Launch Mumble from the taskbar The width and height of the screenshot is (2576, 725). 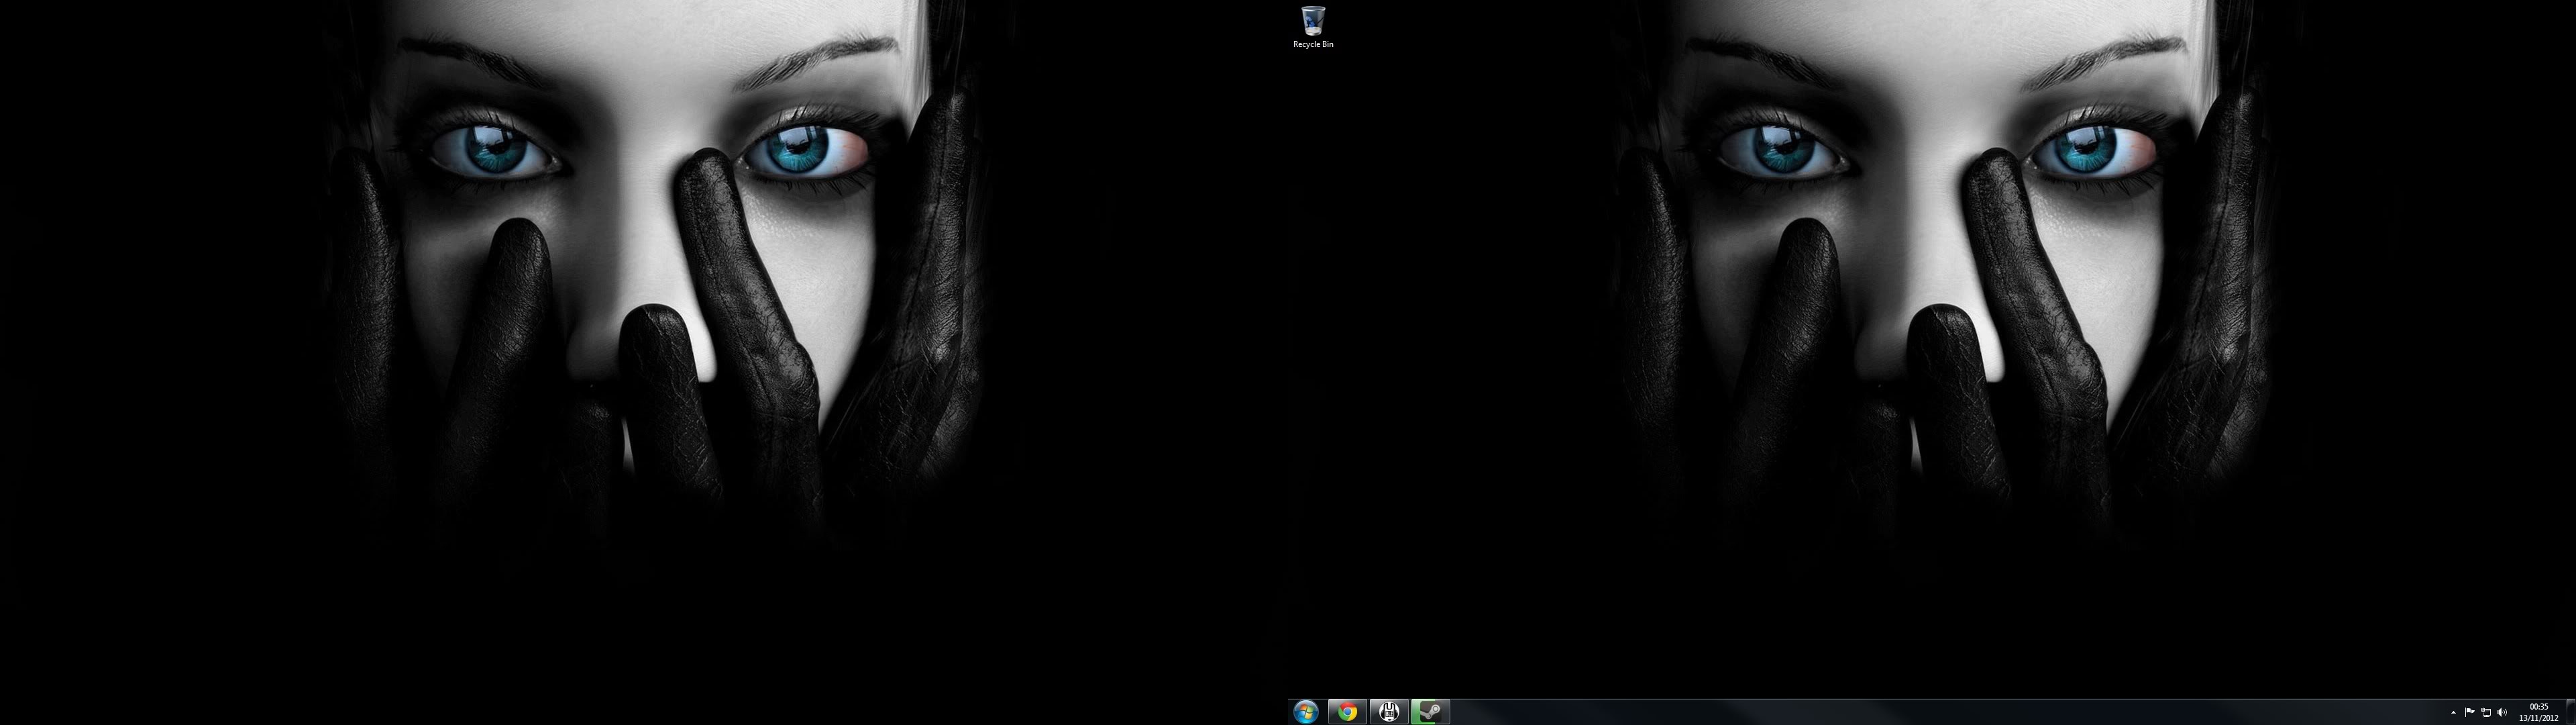point(1389,713)
